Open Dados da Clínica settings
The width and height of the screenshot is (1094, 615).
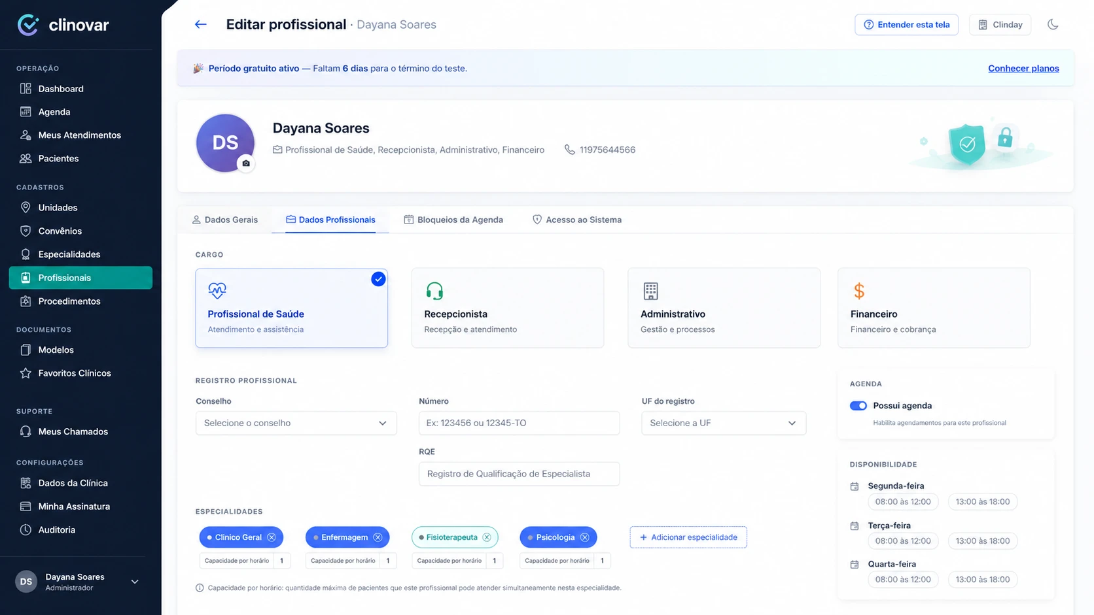[80, 483]
